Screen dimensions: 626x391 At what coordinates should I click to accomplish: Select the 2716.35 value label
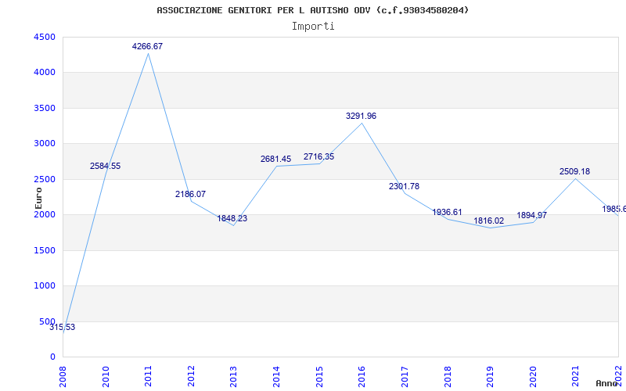pyautogui.click(x=318, y=156)
